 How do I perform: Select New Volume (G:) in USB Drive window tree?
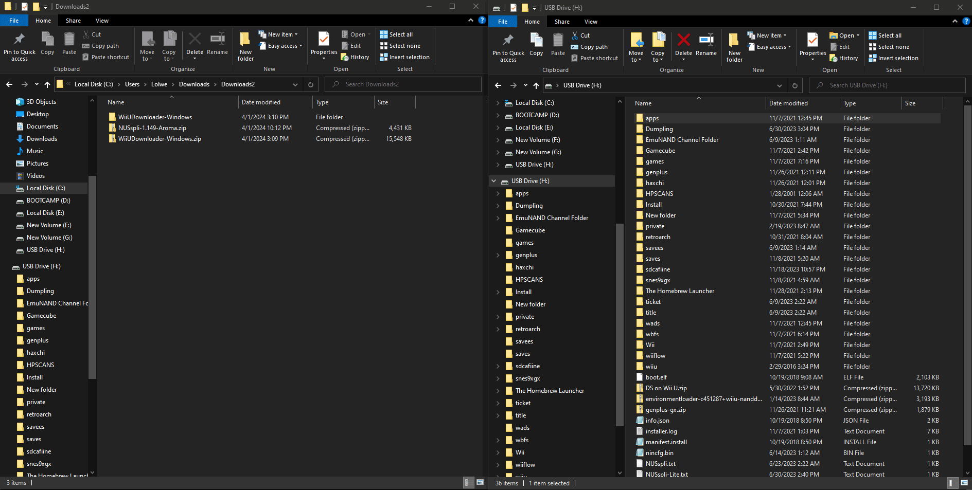538,152
